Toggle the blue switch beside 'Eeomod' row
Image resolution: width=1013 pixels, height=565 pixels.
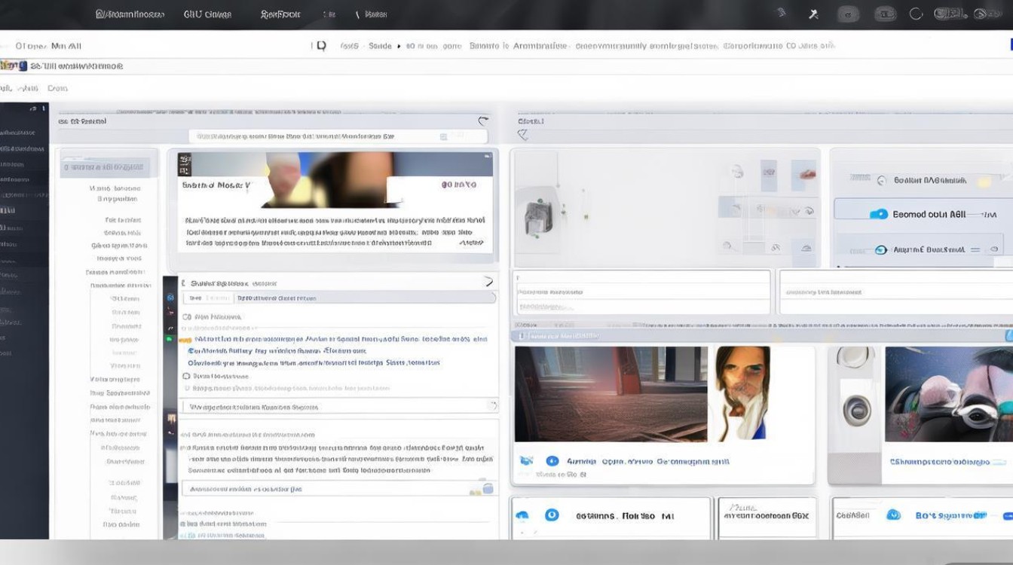click(x=879, y=215)
